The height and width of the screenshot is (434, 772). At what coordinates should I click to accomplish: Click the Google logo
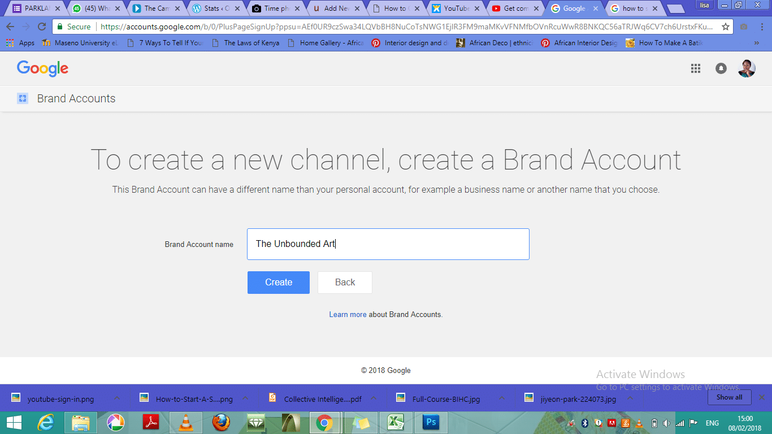[42, 68]
